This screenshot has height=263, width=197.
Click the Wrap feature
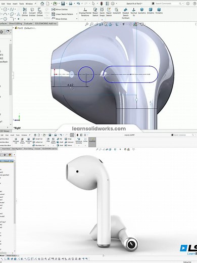click(68, 139)
